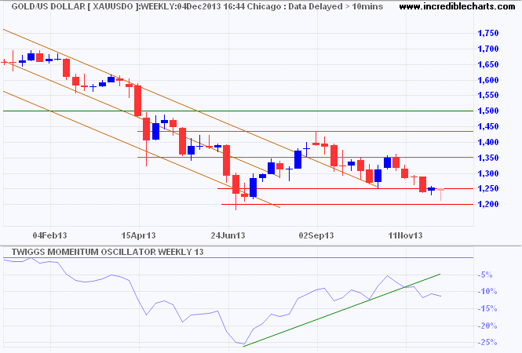Click the 02Sep13 date label

point(316,235)
